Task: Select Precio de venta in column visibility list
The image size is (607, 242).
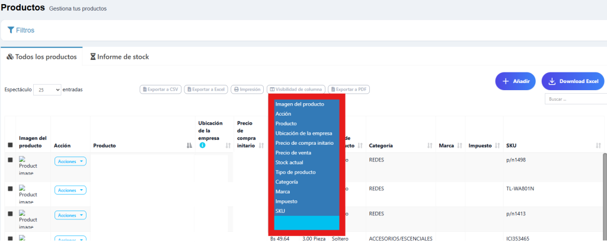Action: (x=293, y=152)
